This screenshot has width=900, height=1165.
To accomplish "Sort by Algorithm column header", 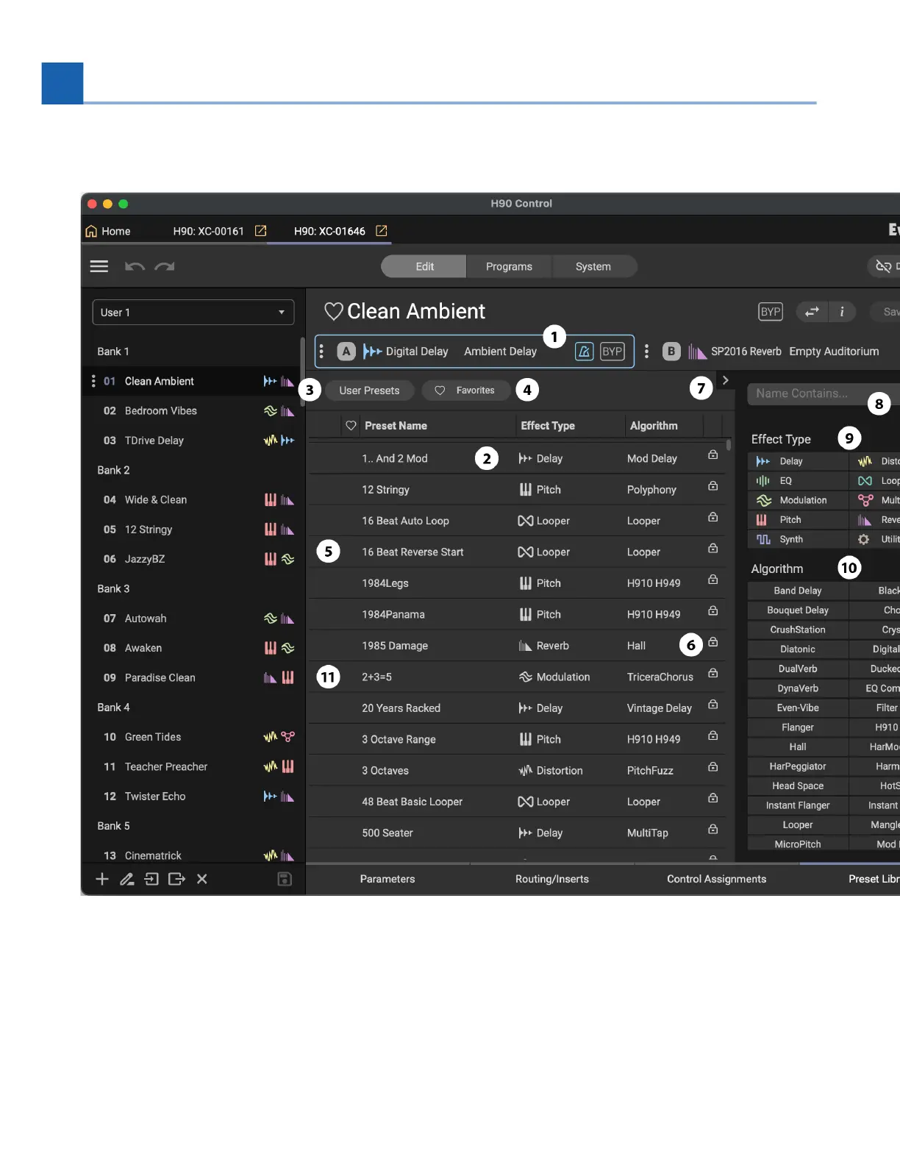I will click(654, 426).
